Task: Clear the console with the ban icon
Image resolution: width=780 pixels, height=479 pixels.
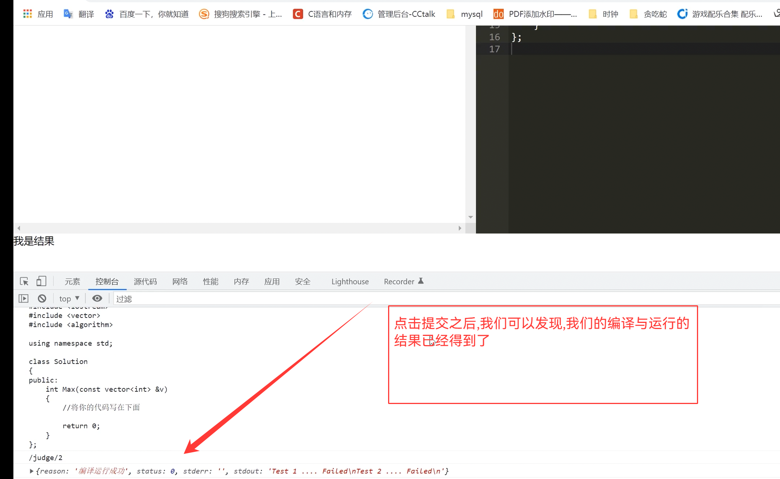Action: pyautogui.click(x=42, y=298)
